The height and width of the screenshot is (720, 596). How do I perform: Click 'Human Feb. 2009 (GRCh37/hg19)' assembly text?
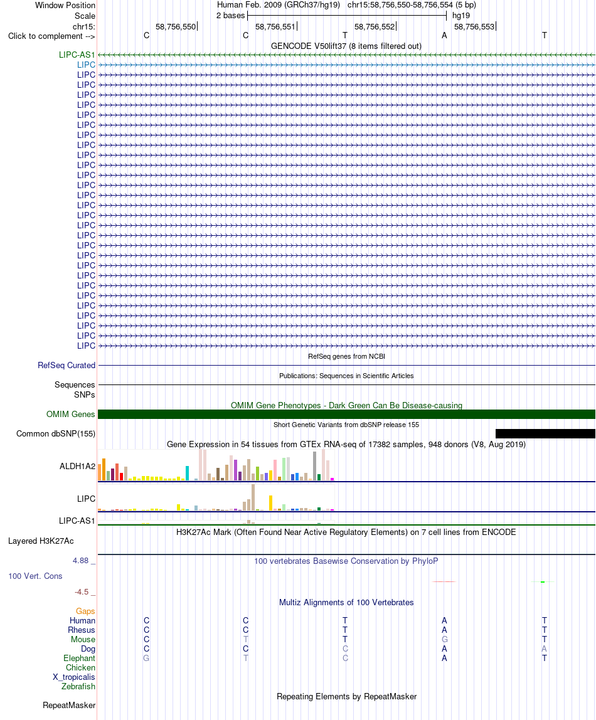coord(279,5)
